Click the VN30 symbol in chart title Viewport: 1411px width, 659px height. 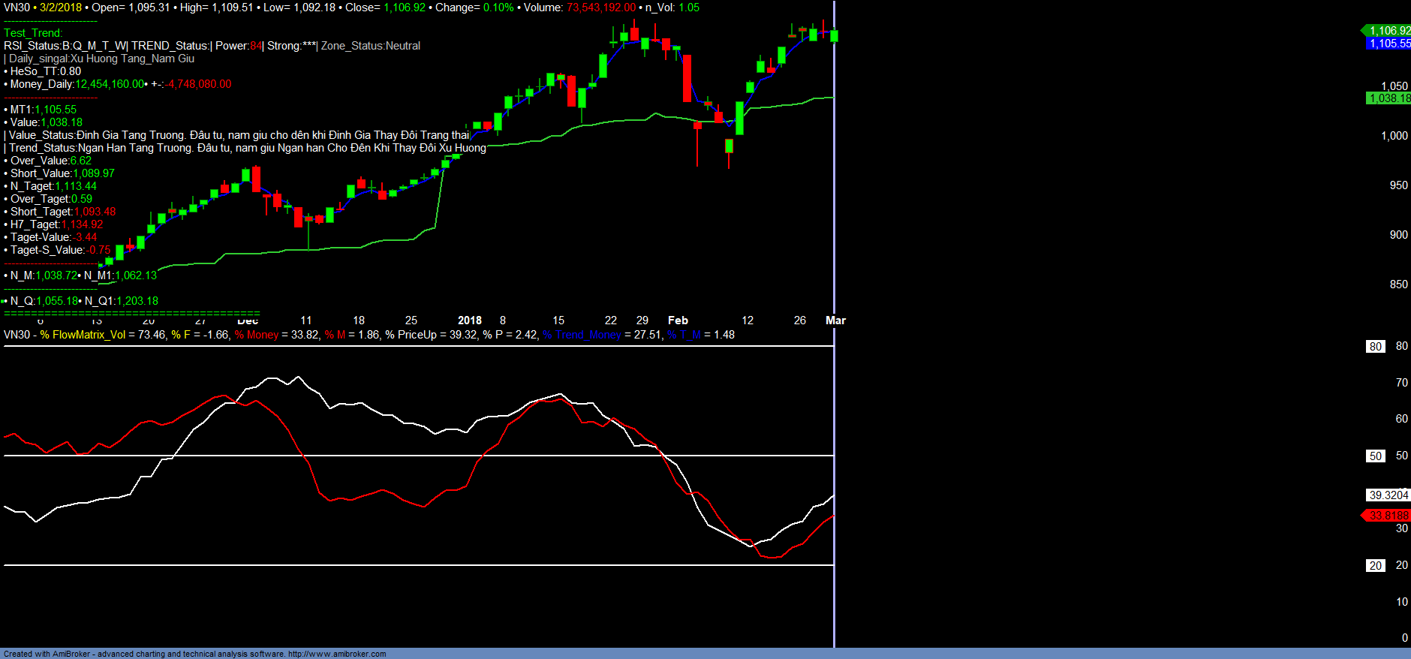point(17,8)
